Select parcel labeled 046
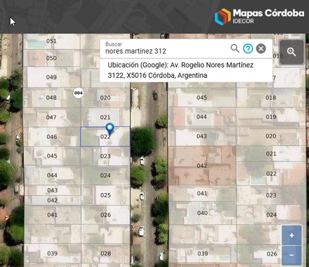 tap(51, 137)
